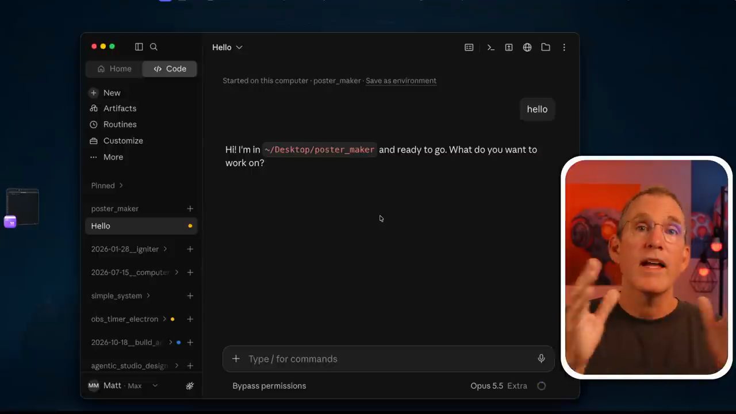Switch to the Code tab
The height and width of the screenshot is (414, 736).
coord(170,68)
